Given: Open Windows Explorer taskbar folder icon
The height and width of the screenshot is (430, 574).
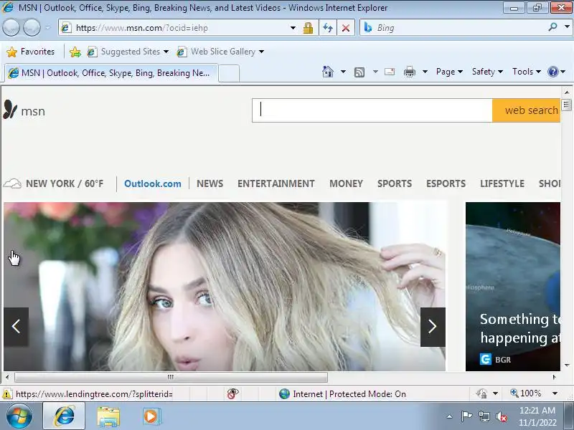Looking at the screenshot, I should (108, 416).
